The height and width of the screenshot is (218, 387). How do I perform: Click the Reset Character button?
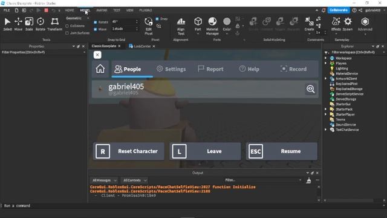(x=129, y=151)
